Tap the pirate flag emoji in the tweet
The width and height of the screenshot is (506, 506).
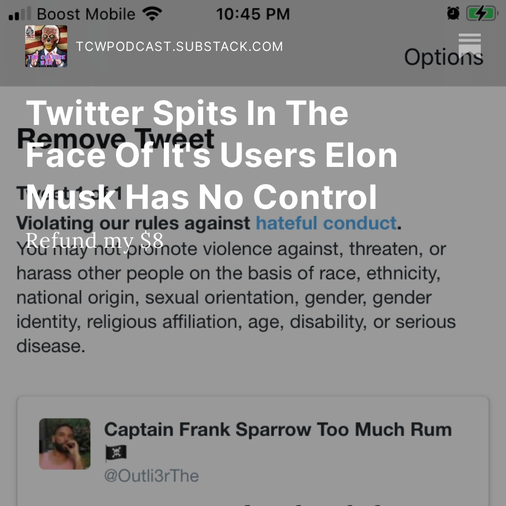[x=115, y=452]
